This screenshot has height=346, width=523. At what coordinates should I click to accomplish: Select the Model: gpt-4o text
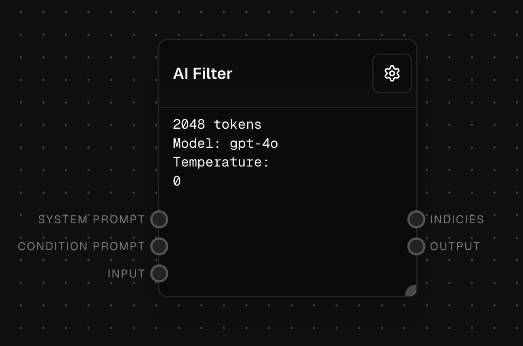tap(226, 144)
